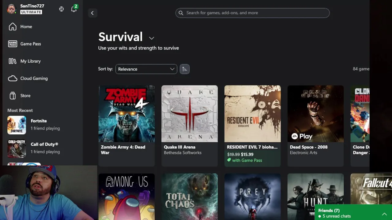Screen dimensions: 392x220
Task: Open notifications bell with 2 alerts
Action: click(74, 9)
